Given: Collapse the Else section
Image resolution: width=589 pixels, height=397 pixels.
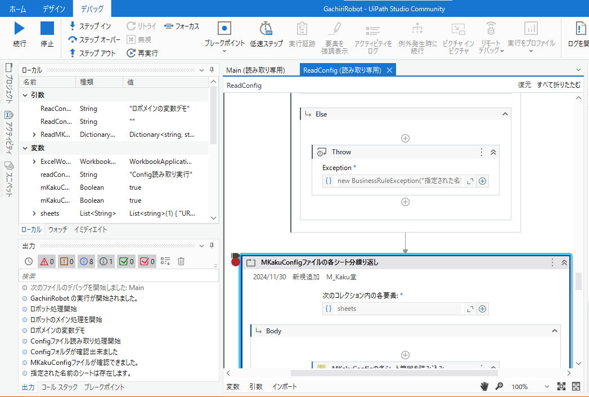Looking at the screenshot, I should (x=505, y=114).
